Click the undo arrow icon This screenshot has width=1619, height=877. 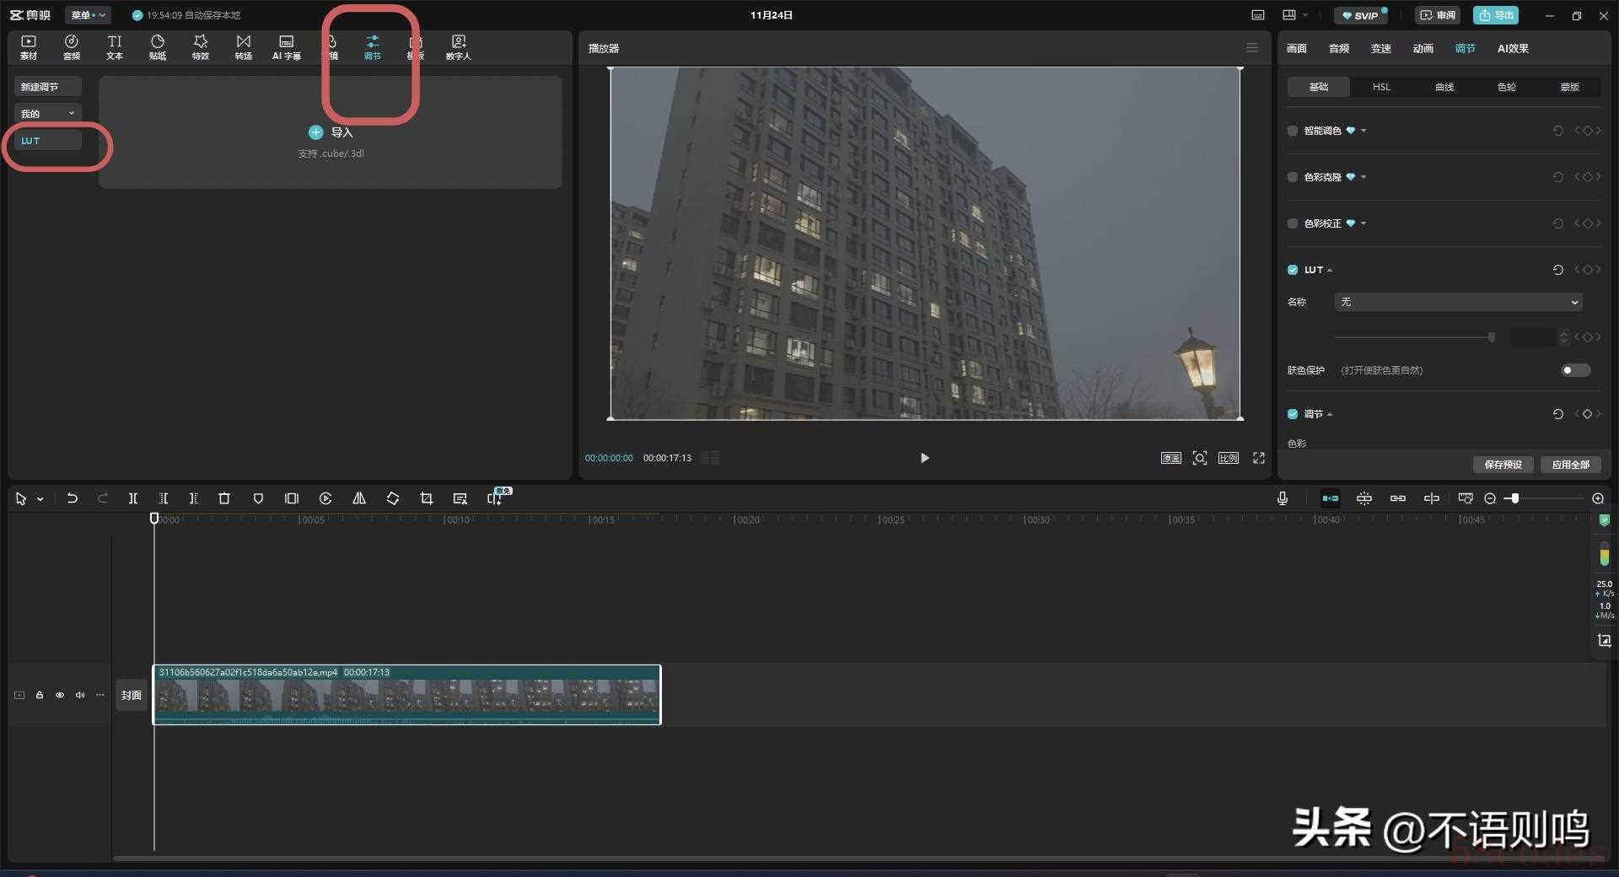[73, 498]
